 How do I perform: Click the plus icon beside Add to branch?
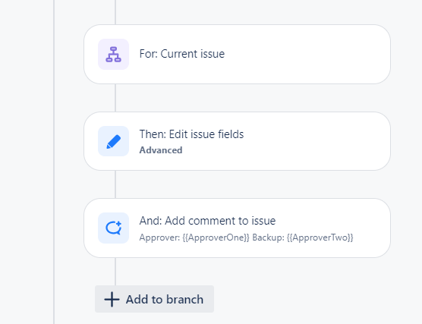click(112, 299)
